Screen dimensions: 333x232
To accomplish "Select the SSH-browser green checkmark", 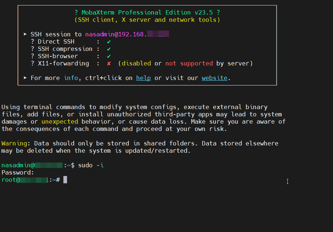I will 109,56.
